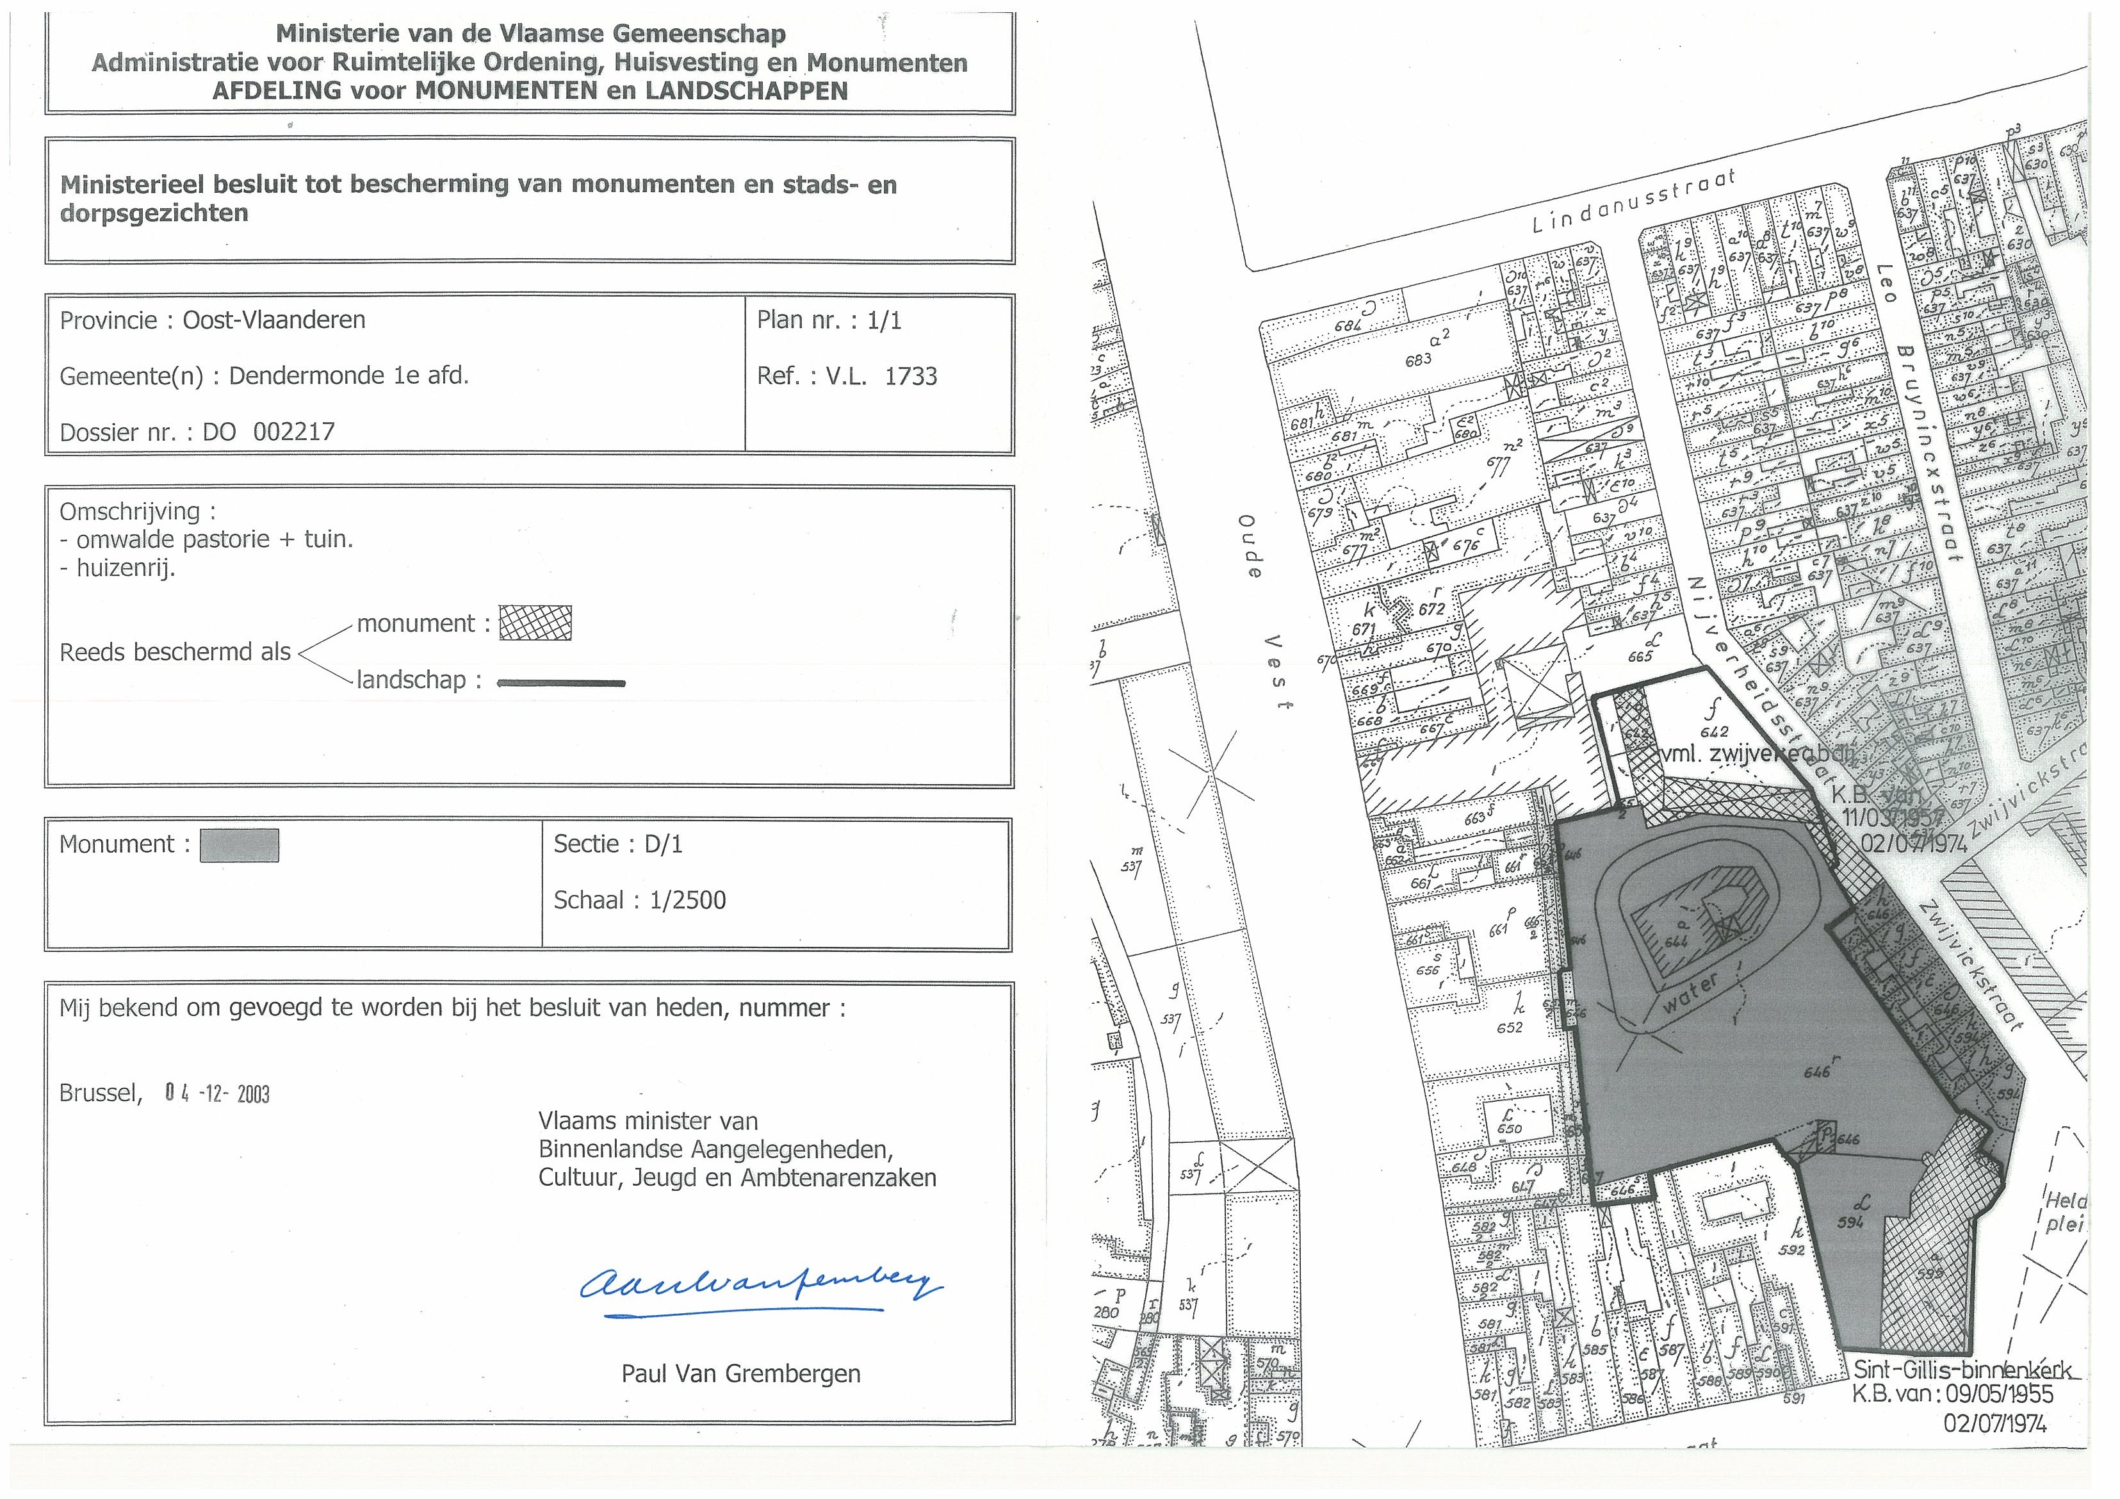Click the Leo Bruynincxstraat street label

click(x=1921, y=413)
